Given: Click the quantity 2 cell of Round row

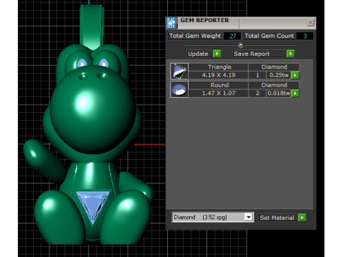Looking at the screenshot, I should [x=257, y=93].
